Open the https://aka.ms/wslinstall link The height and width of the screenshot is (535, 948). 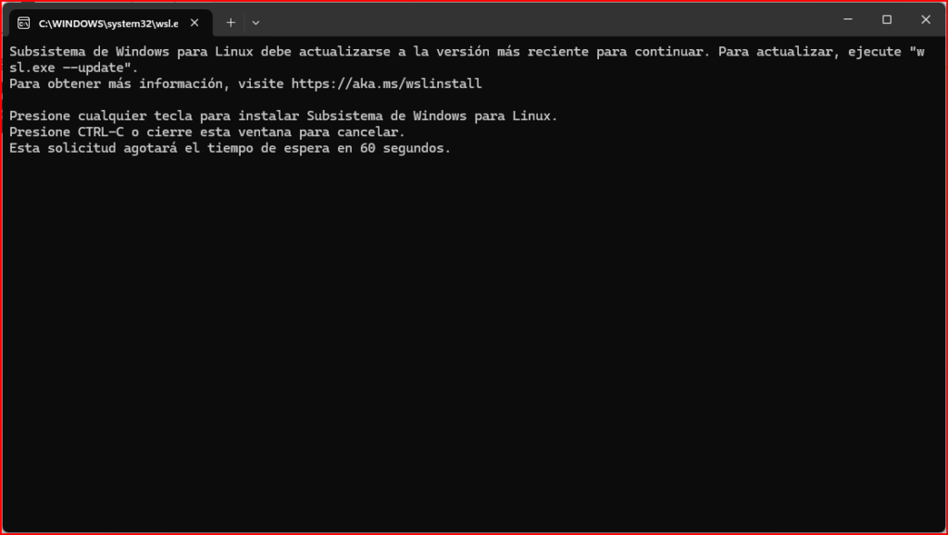(x=386, y=83)
